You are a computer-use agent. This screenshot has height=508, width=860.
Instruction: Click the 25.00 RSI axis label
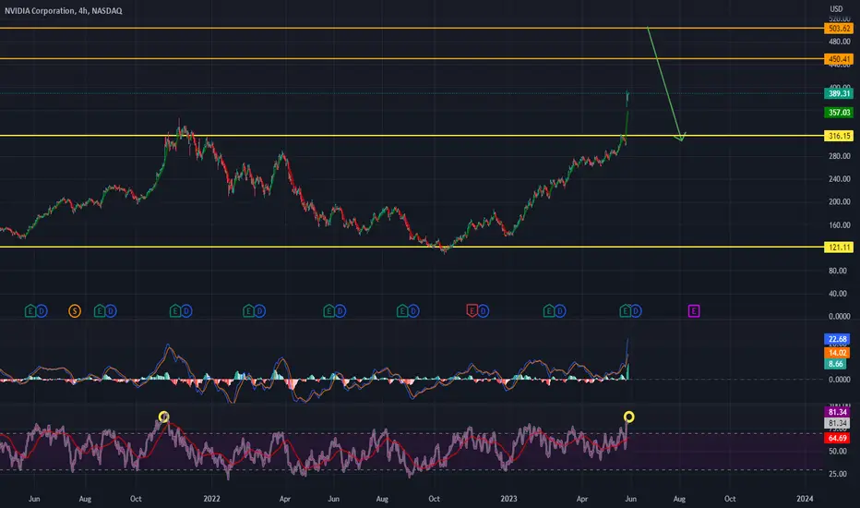tap(838, 474)
